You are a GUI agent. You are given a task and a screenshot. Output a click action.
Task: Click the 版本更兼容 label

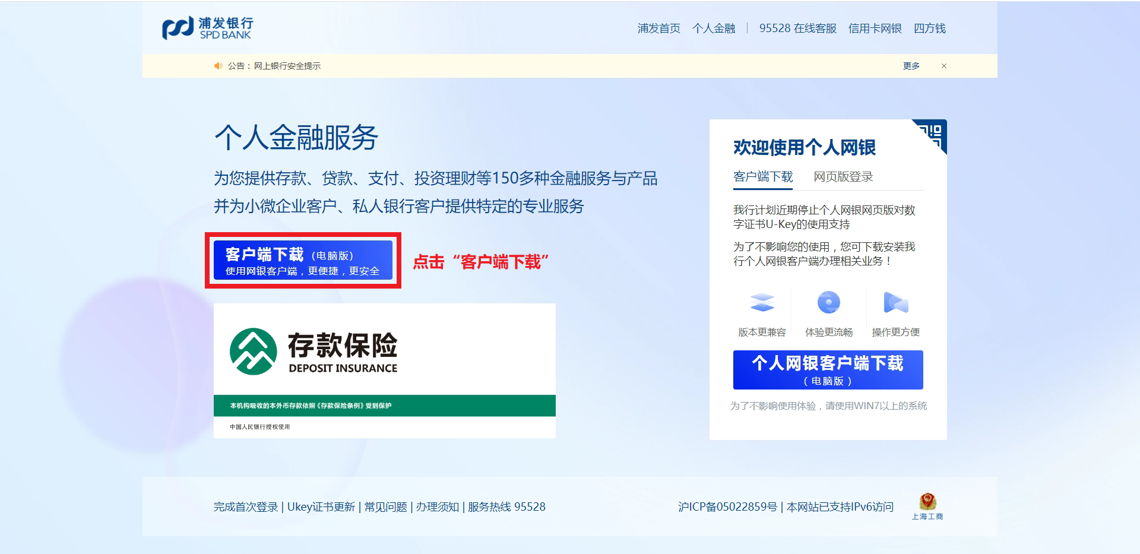(762, 333)
